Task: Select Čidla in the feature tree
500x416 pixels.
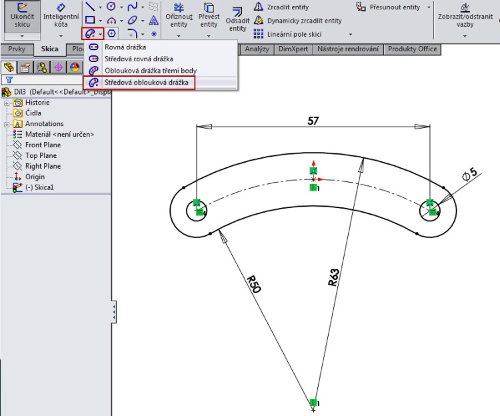Action: pos(27,113)
